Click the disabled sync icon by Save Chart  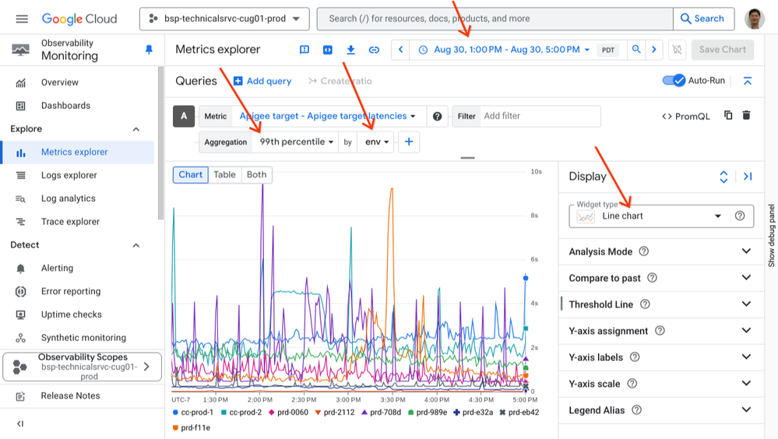click(677, 50)
